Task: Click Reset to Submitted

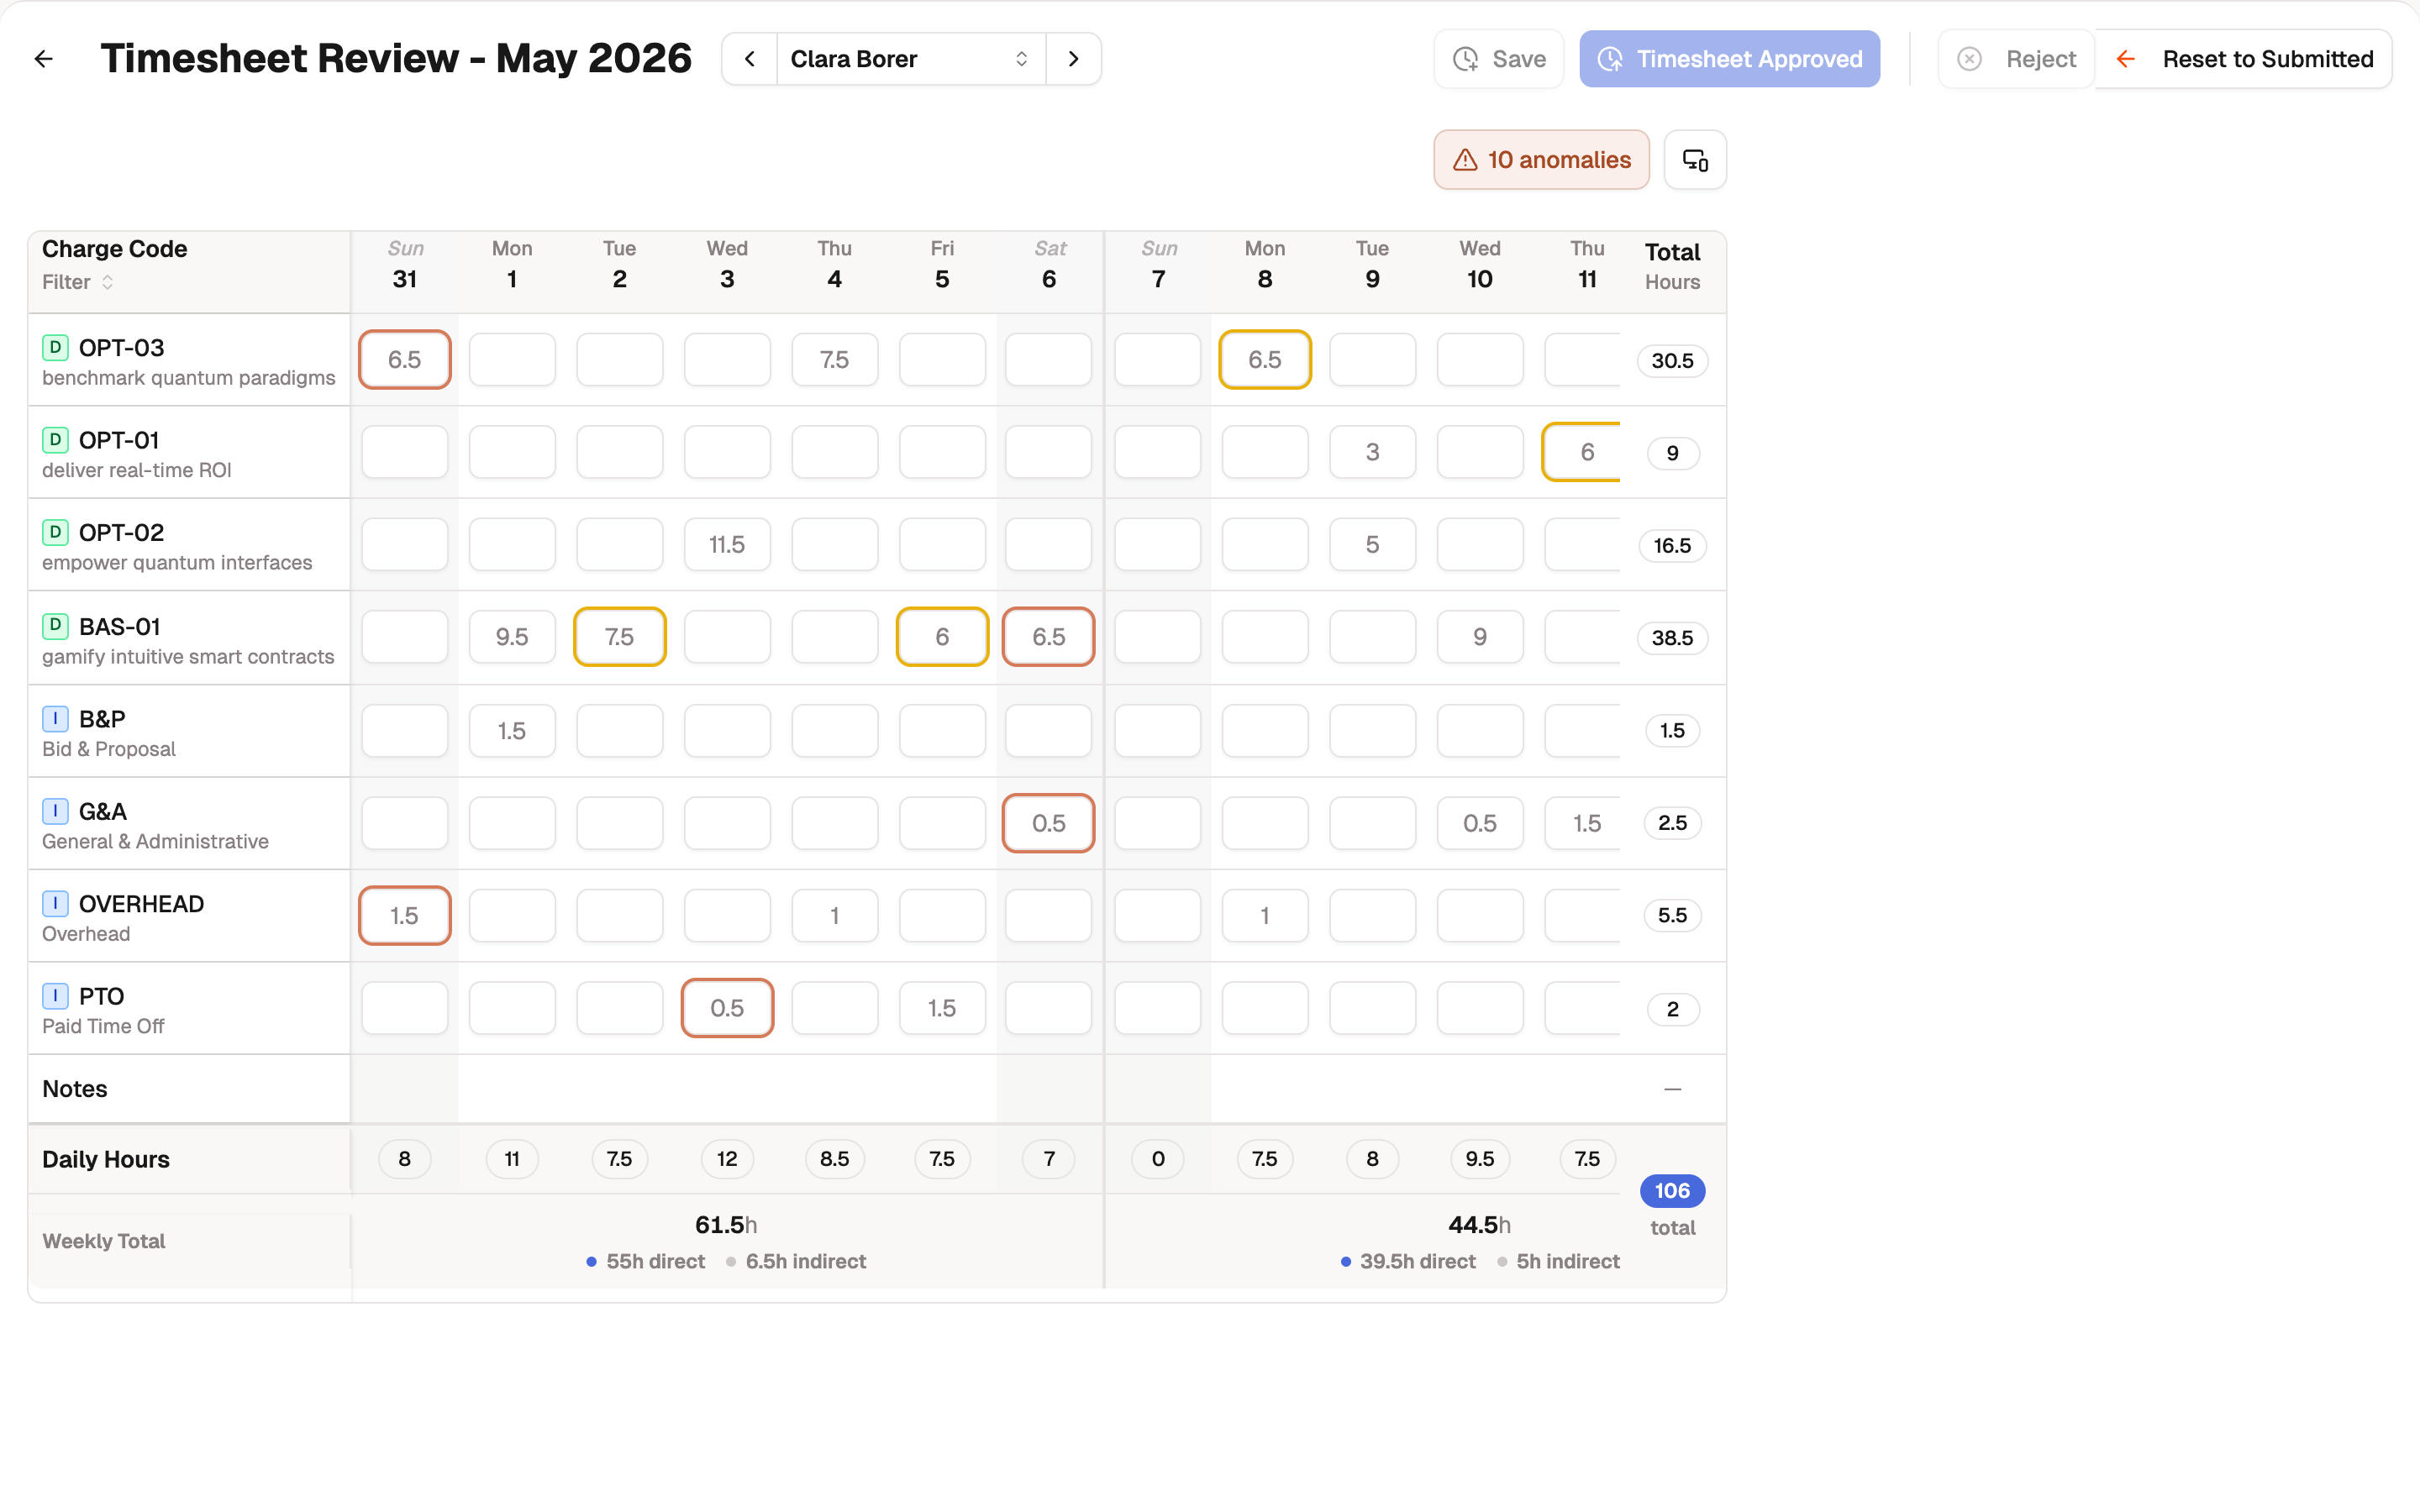Action: coord(2243,59)
